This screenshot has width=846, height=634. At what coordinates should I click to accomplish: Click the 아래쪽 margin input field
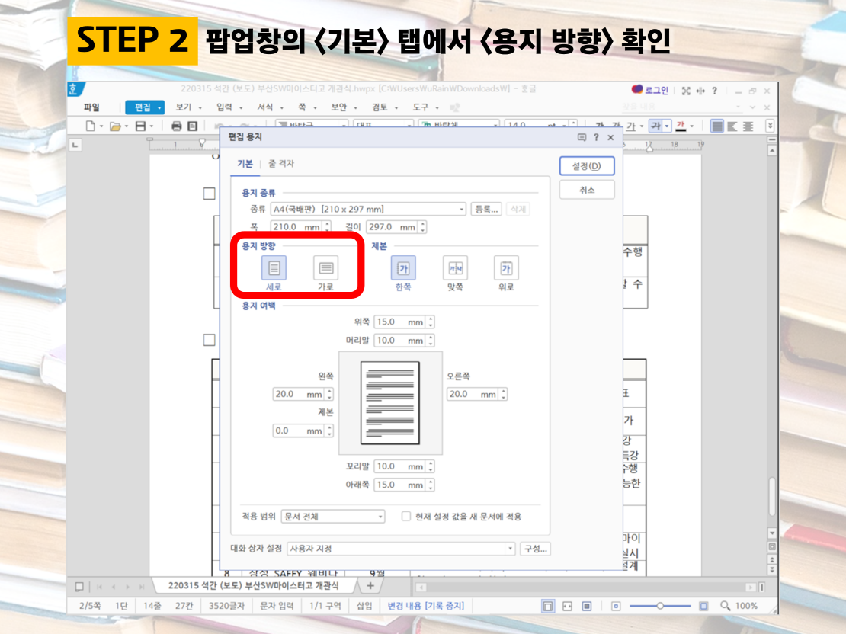click(x=400, y=485)
